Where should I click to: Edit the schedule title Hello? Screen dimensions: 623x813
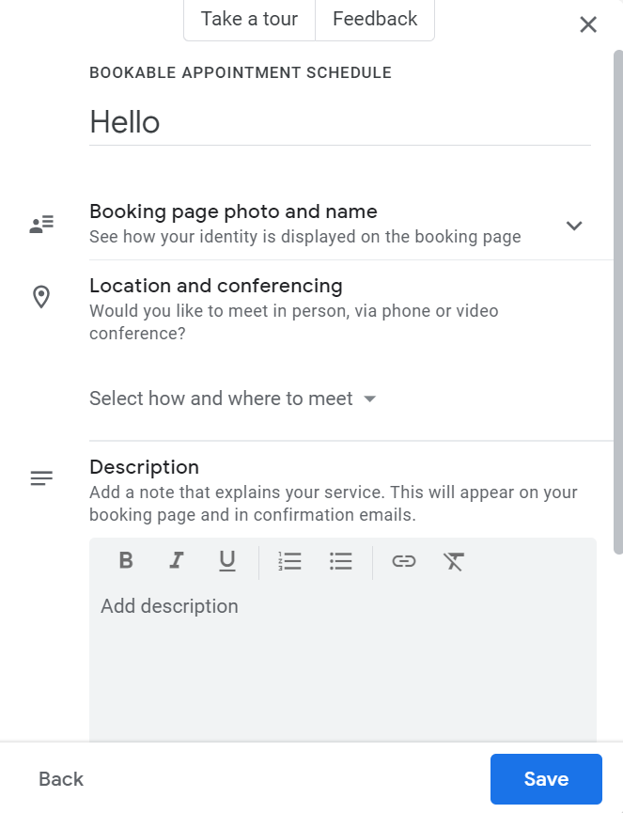tap(338, 122)
